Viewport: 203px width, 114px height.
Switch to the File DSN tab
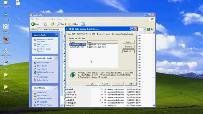(92, 34)
